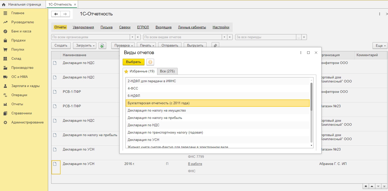Image resolution: width=388 pixels, height=191 pixels.
Task: Go forward with the right arrow button
Action: pyautogui.click(x=65, y=14)
